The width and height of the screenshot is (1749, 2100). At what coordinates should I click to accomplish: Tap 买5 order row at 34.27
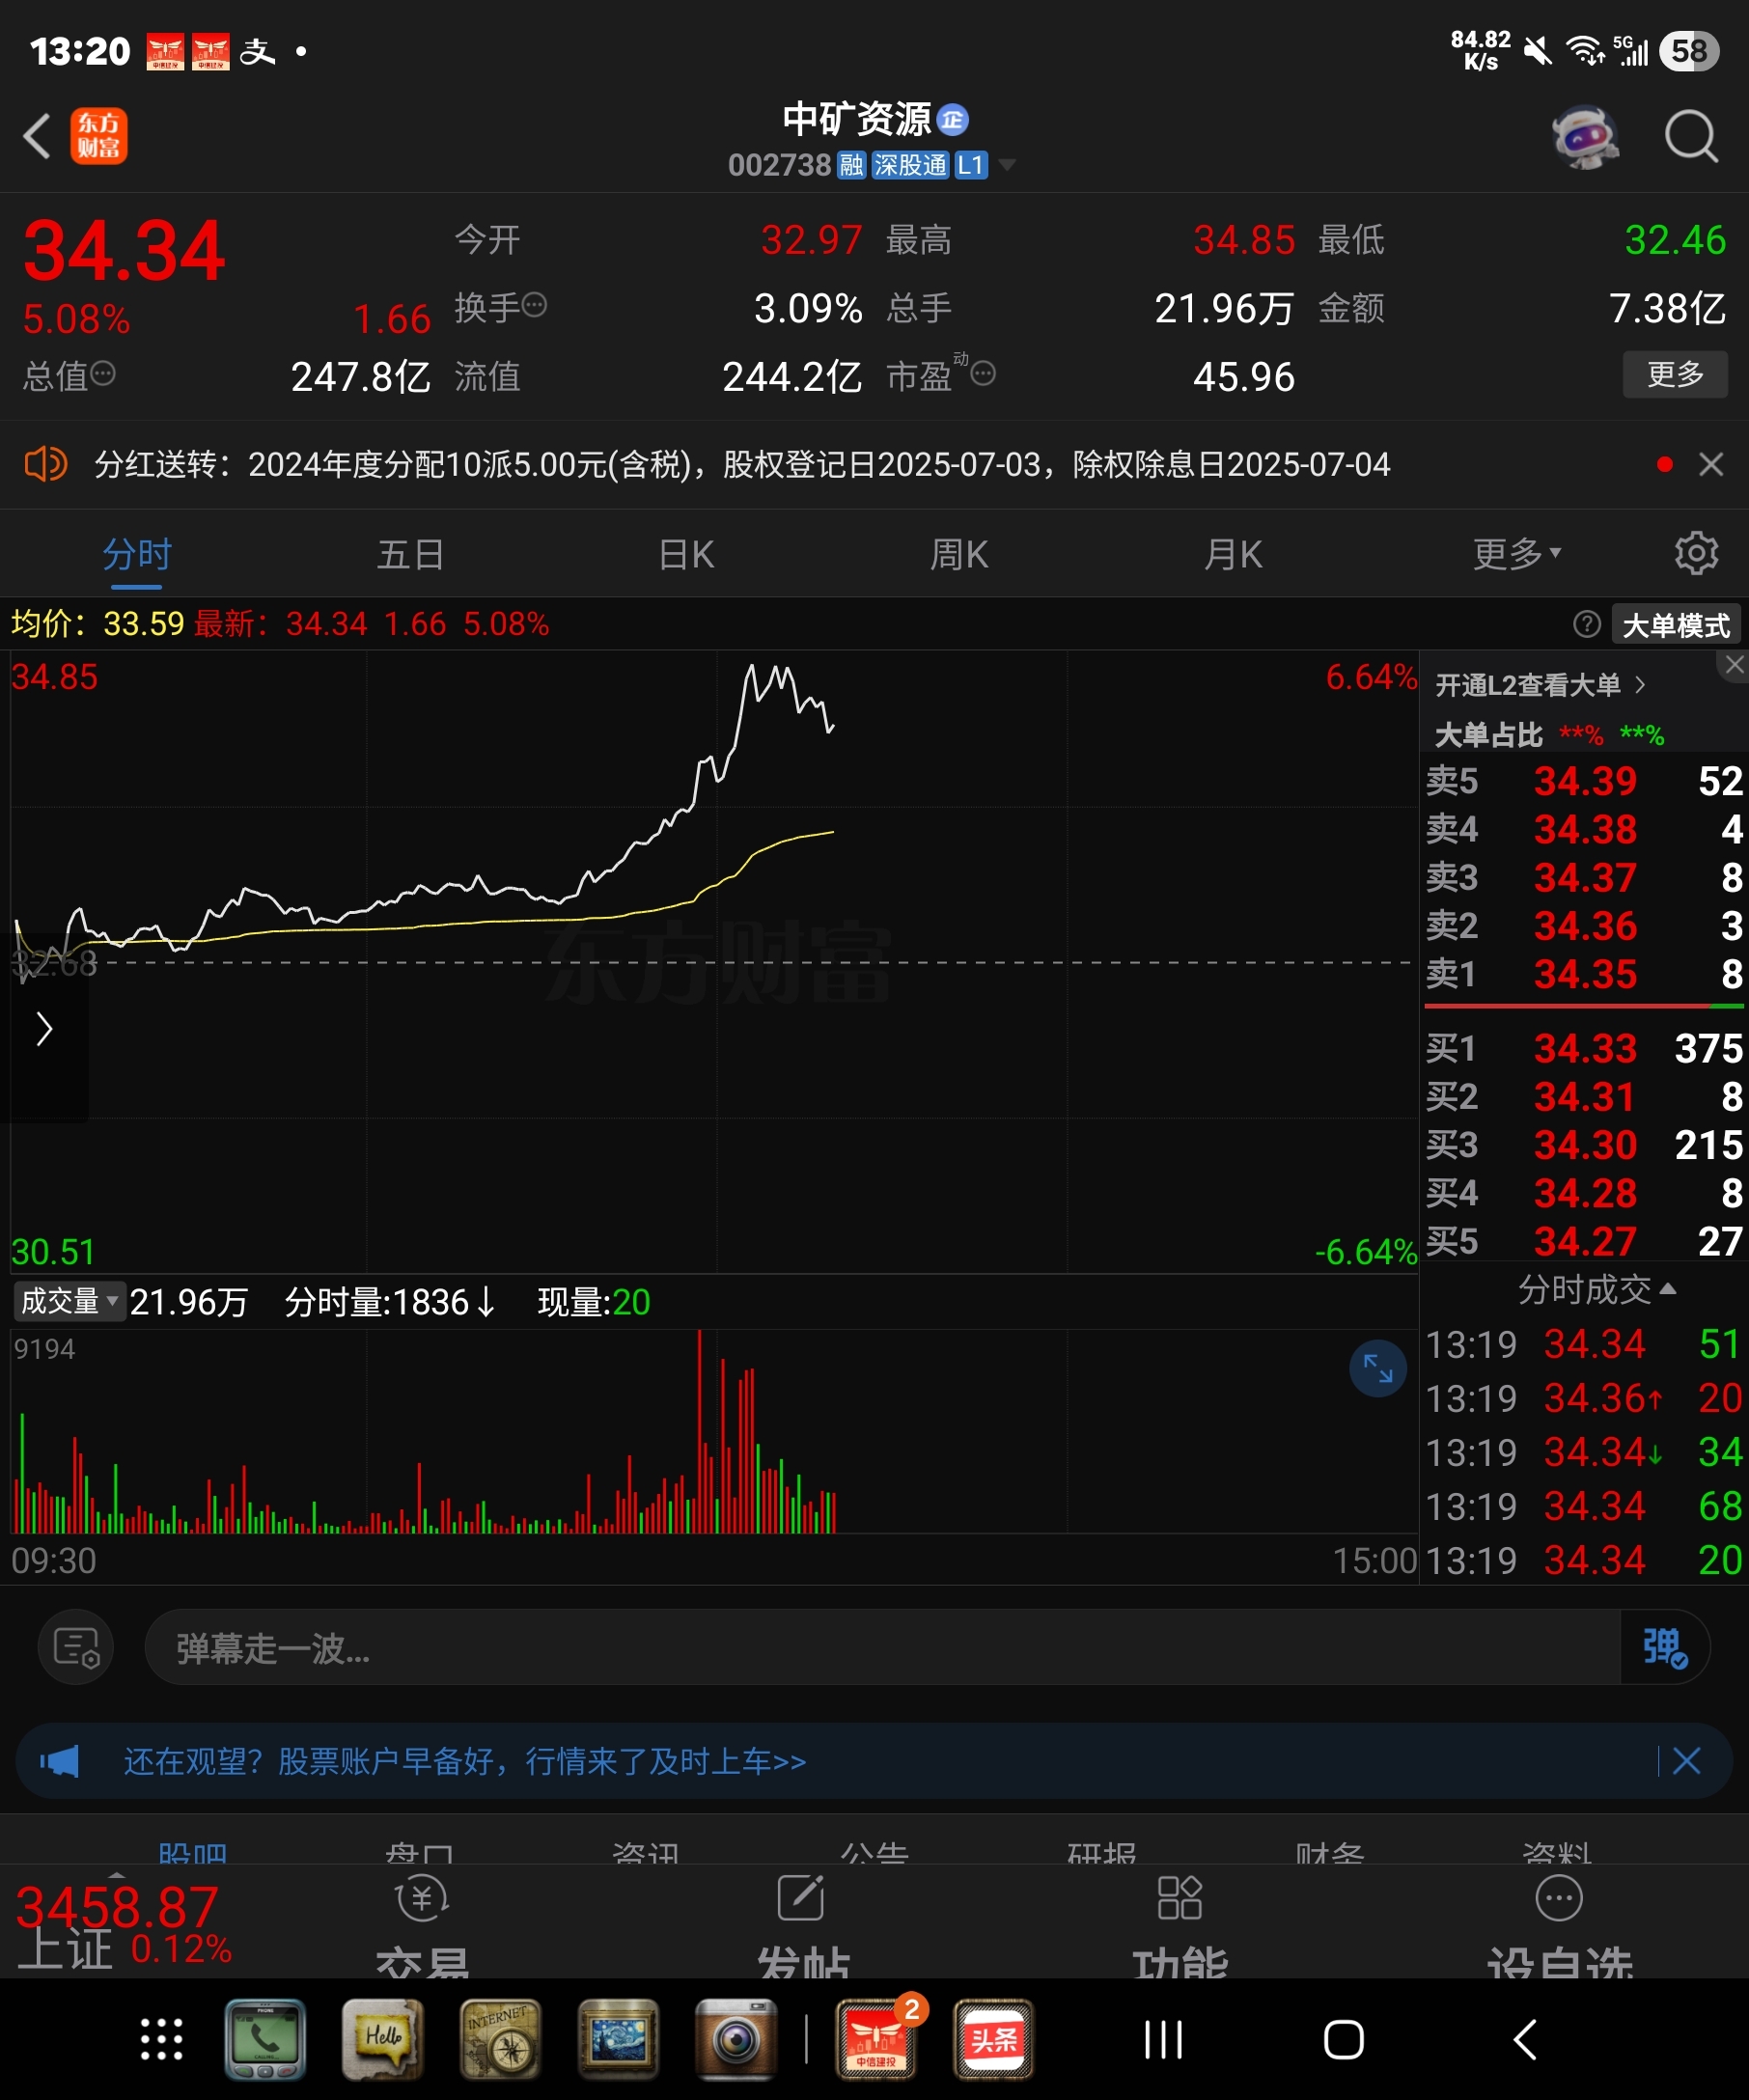tap(1584, 1242)
